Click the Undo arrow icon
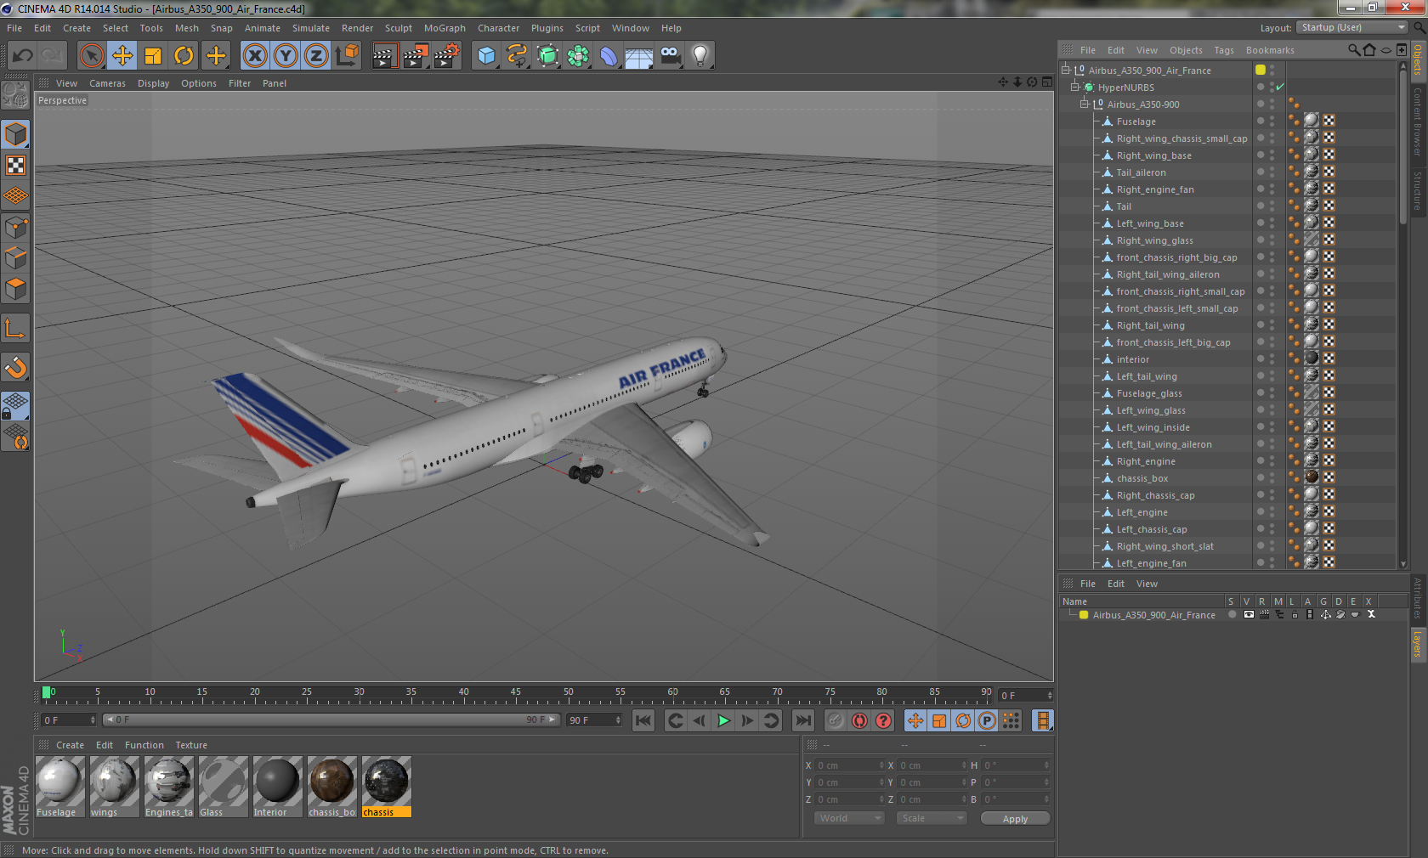This screenshot has width=1428, height=858. (x=23, y=56)
